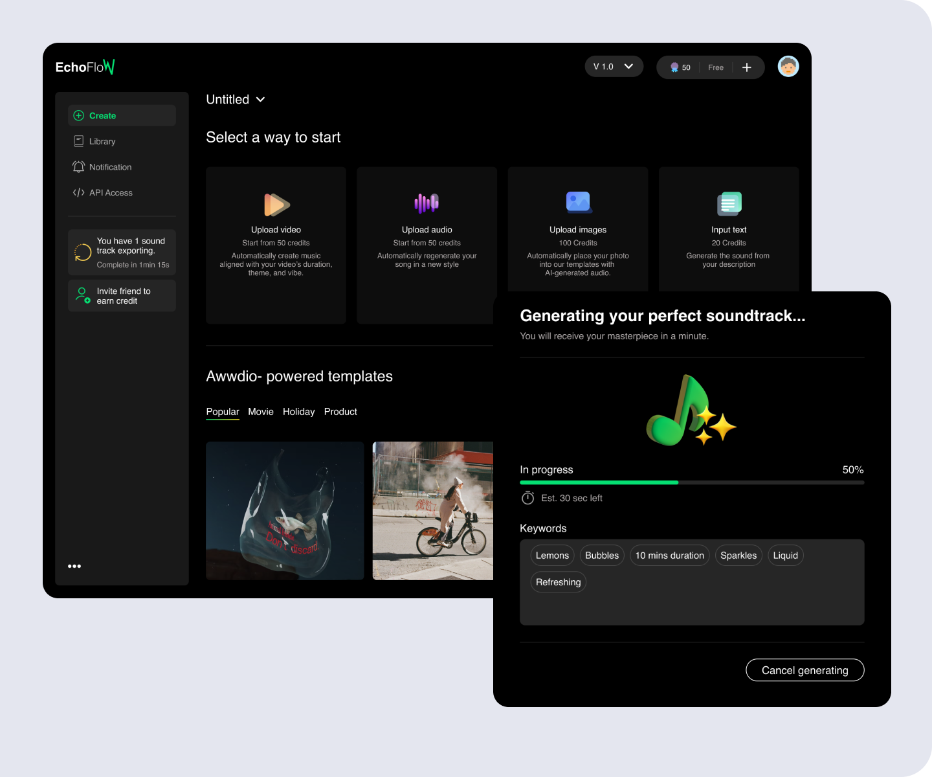Click the three-dot more options icon
Viewport: 932px width, 777px height.
pyautogui.click(x=74, y=566)
